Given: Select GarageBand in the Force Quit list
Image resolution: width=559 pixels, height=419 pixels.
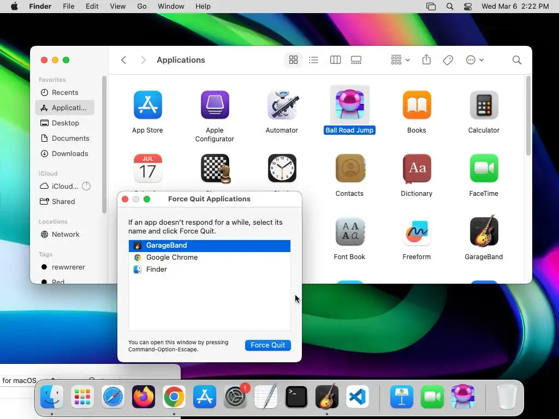Looking at the screenshot, I should click(209, 246).
